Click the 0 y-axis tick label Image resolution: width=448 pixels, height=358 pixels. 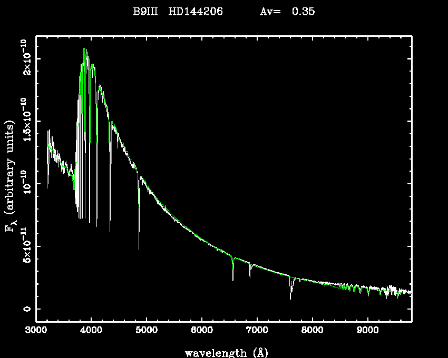tap(25, 309)
